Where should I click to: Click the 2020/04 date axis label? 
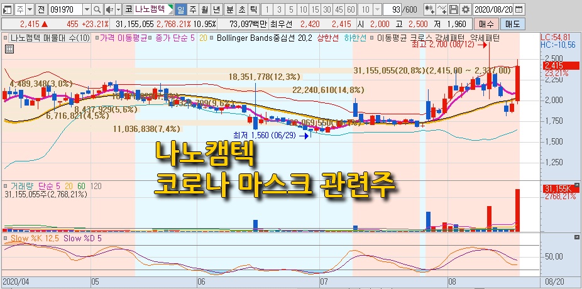[x=16, y=281]
